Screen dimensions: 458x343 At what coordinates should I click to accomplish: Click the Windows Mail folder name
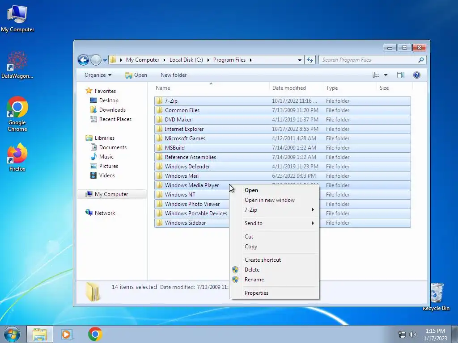click(182, 176)
